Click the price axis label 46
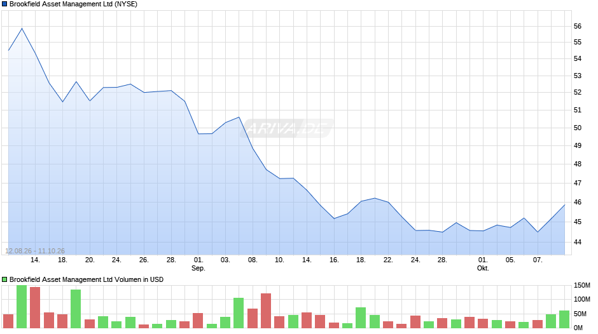This screenshot has width=598, height=334. [x=578, y=202]
